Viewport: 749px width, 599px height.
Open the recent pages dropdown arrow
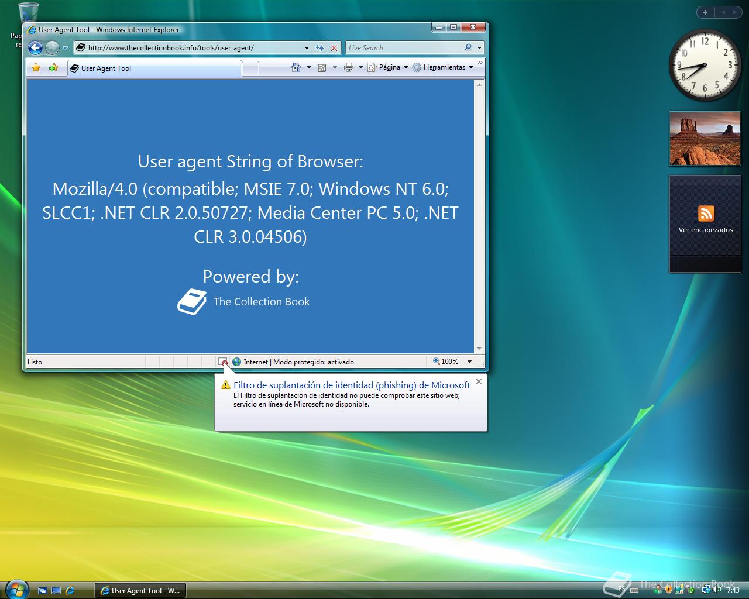65,48
